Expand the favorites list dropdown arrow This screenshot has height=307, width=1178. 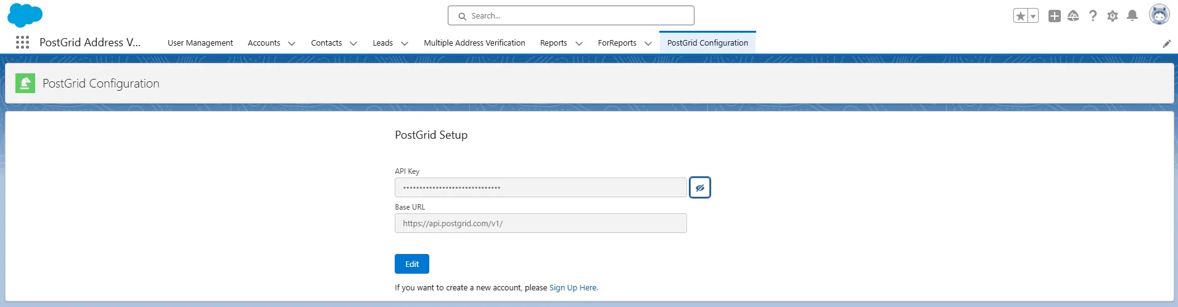pos(1033,16)
